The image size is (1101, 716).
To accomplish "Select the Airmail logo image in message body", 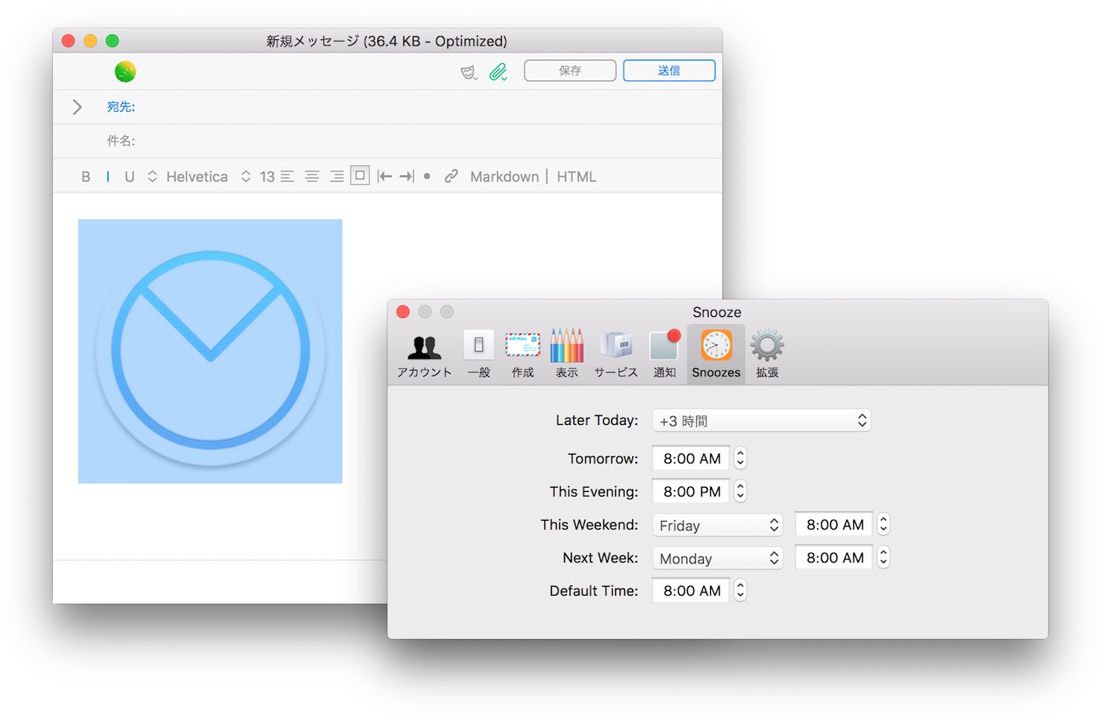I will (x=210, y=351).
